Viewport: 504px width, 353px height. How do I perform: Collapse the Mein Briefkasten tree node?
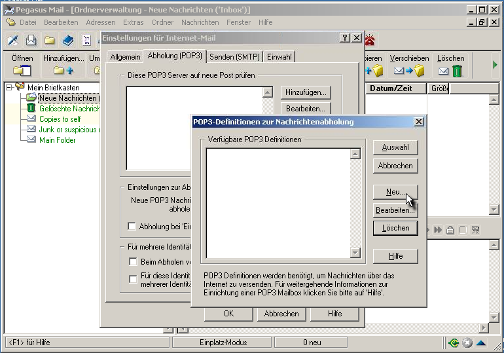pos(9,88)
